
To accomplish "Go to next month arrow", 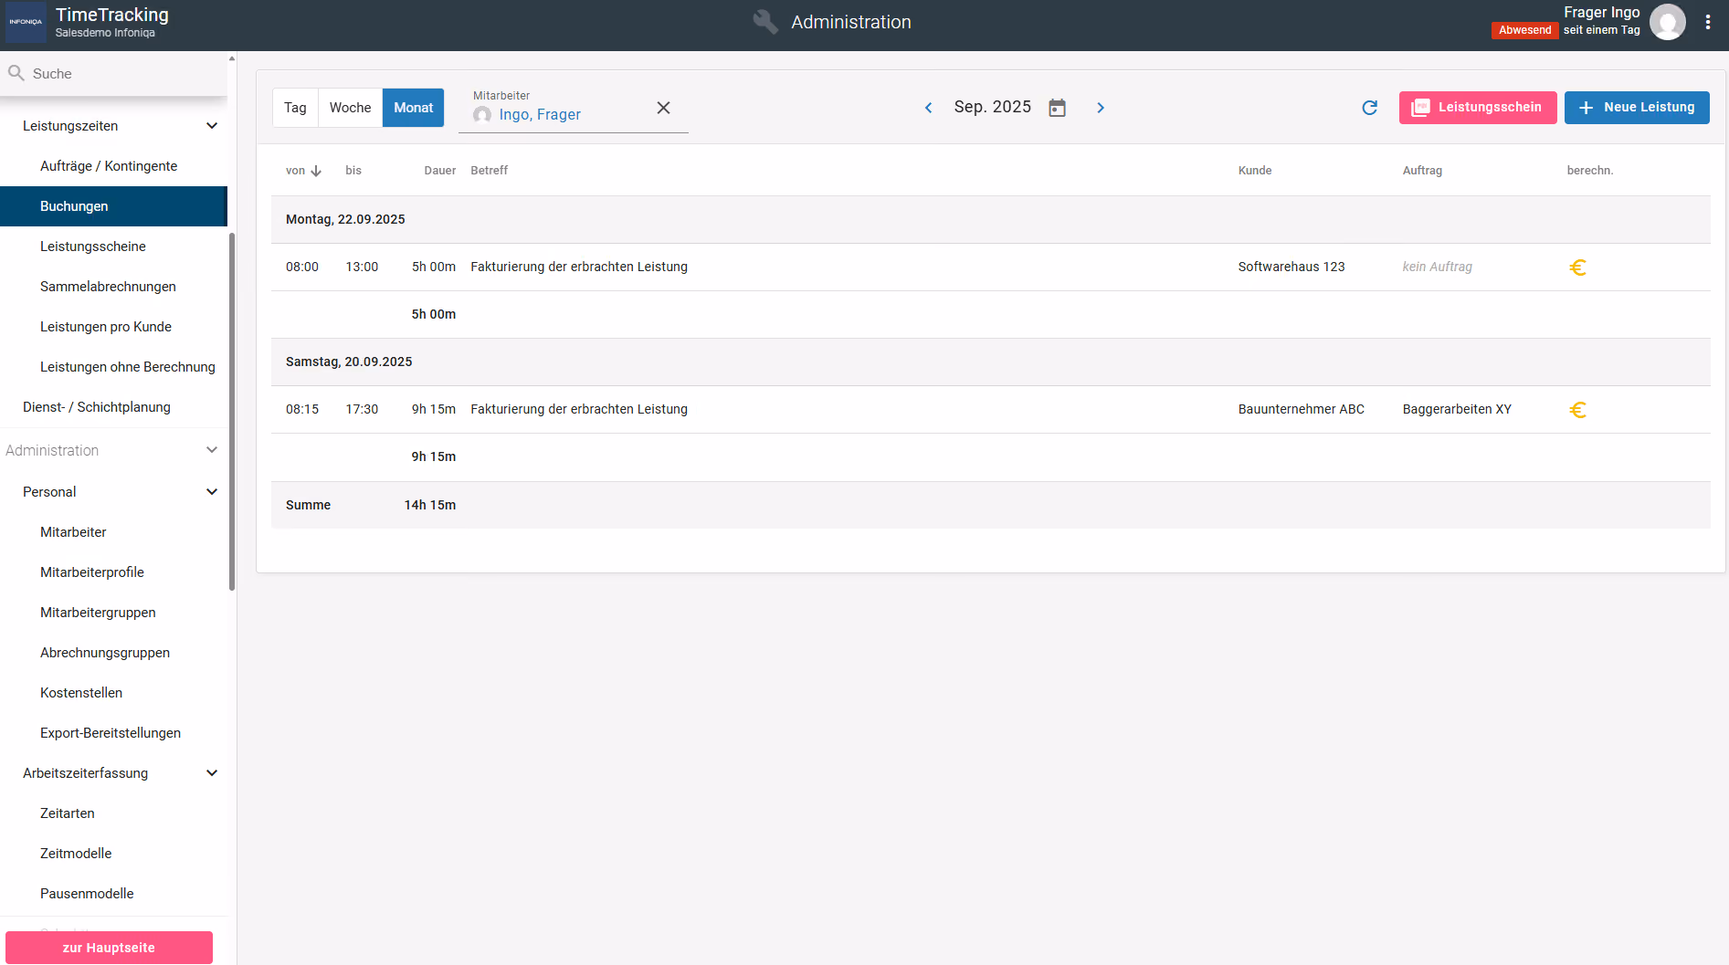I will 1101,108.
